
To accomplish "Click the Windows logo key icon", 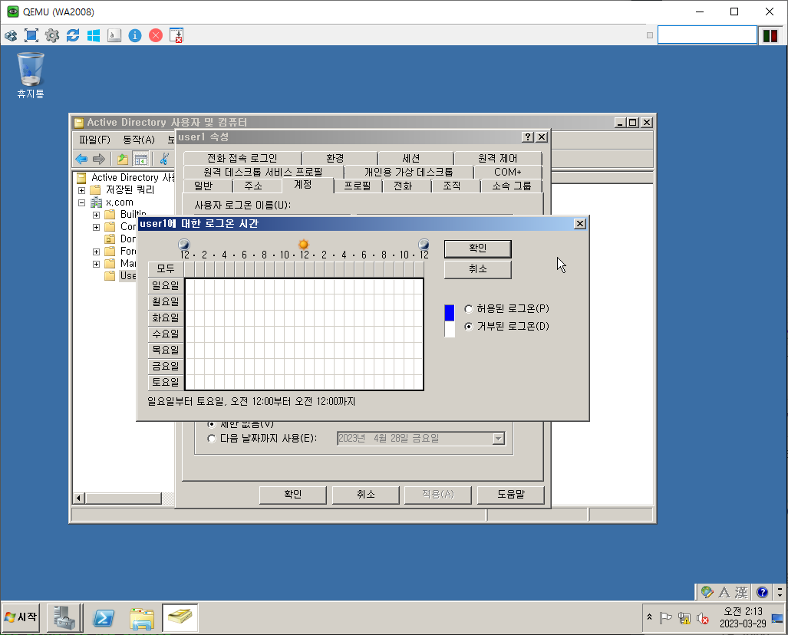I will (94, 36).
